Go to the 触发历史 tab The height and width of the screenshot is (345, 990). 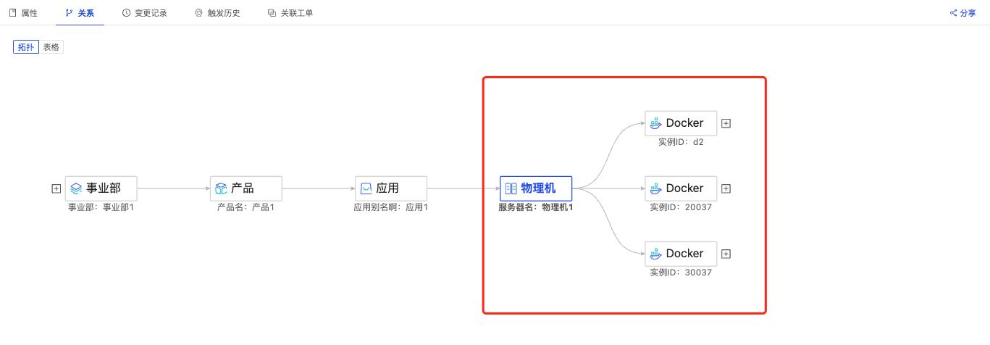click(217, 13)
